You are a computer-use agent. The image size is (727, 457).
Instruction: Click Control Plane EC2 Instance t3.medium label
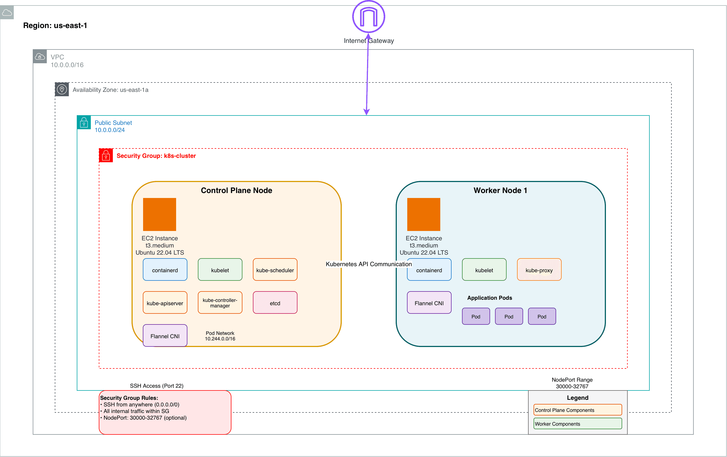[160, 245]
